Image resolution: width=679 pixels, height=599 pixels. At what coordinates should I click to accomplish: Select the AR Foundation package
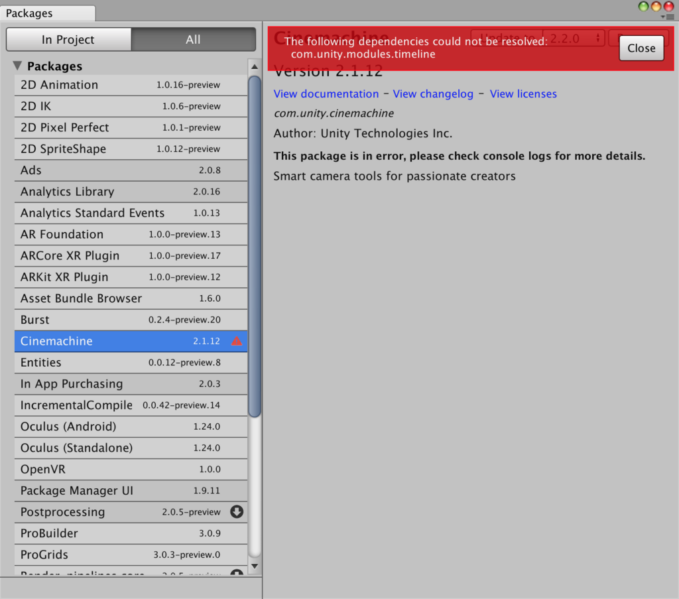click(x=131, y=234)
